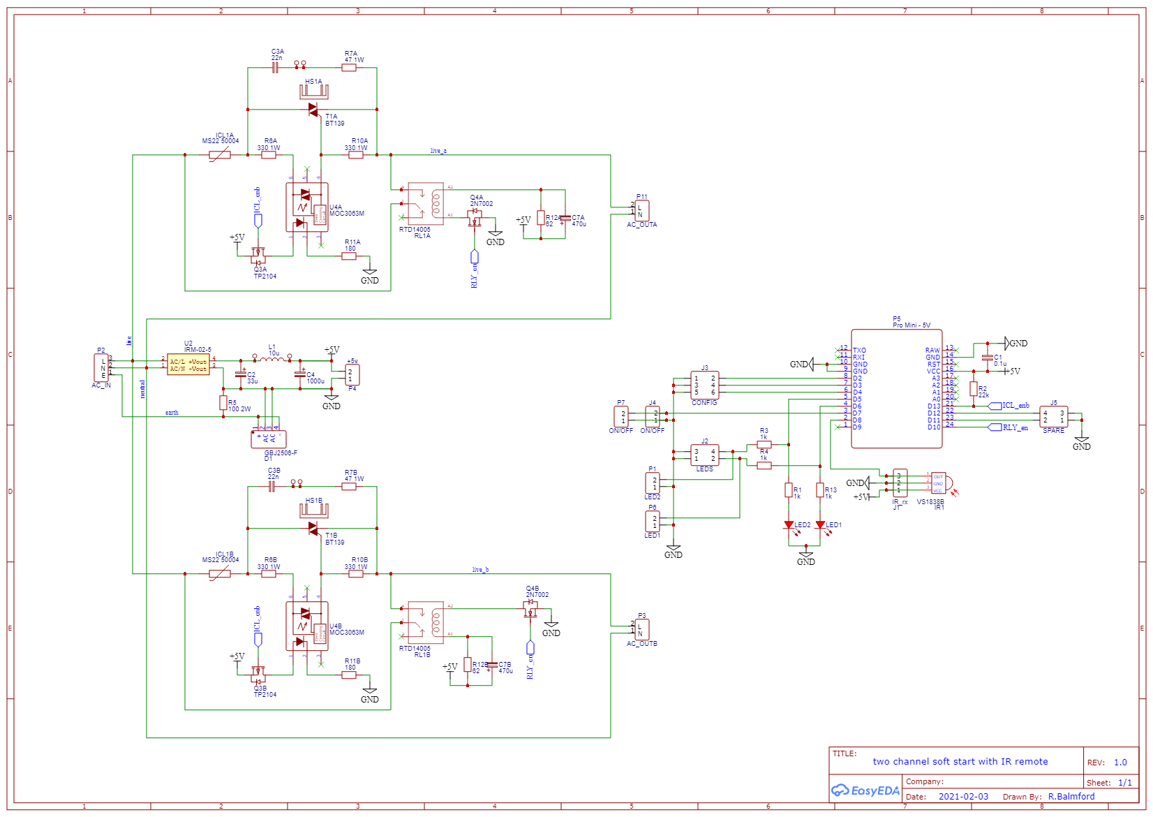Viewport: 1153px width, 817px height.
Task: Click the U2 IRM-02-5 power module
Action: coord(188,365)
